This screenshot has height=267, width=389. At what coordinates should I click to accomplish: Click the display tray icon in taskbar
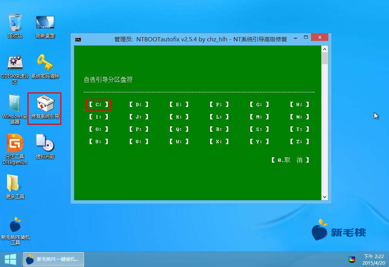[x=352, y=260]
